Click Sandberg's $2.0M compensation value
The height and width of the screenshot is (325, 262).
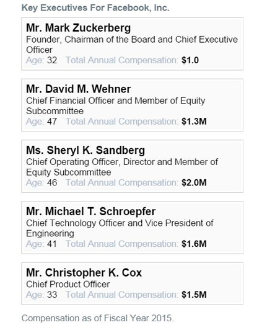coord(194,182)
